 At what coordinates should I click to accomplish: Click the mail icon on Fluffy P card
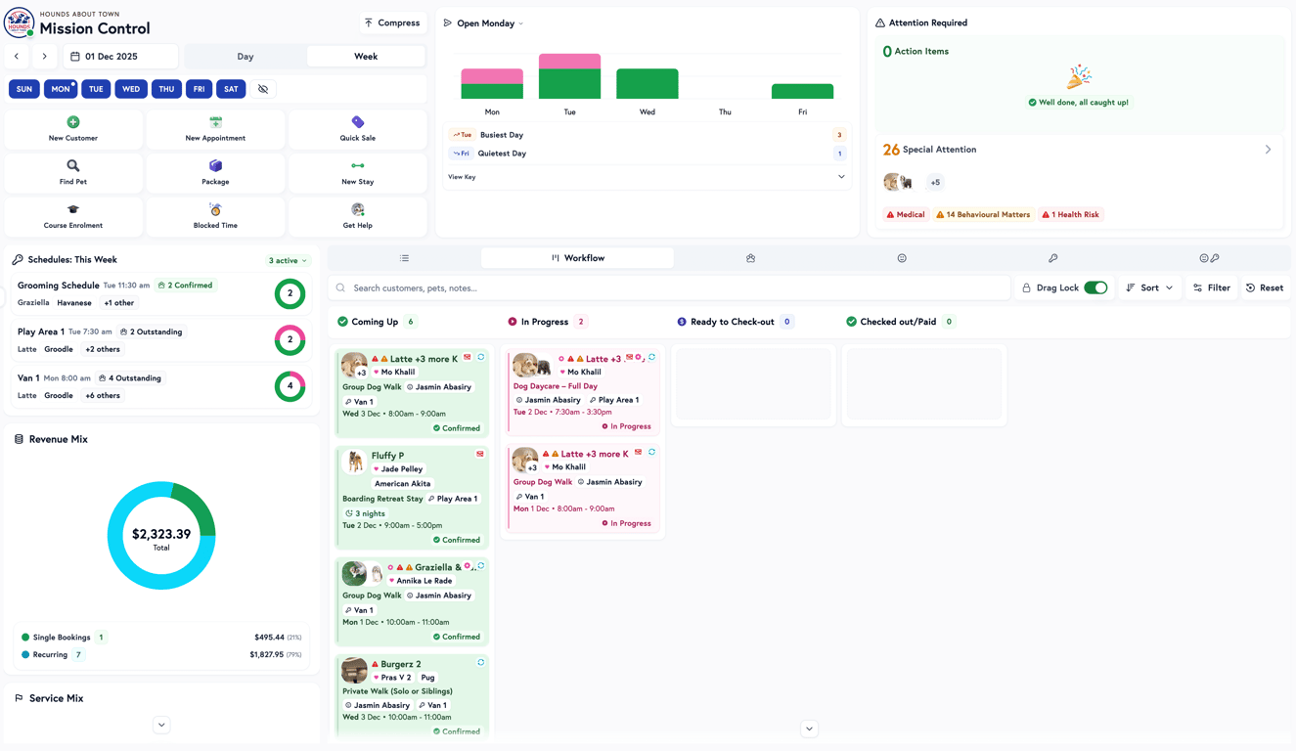[480, 455]
